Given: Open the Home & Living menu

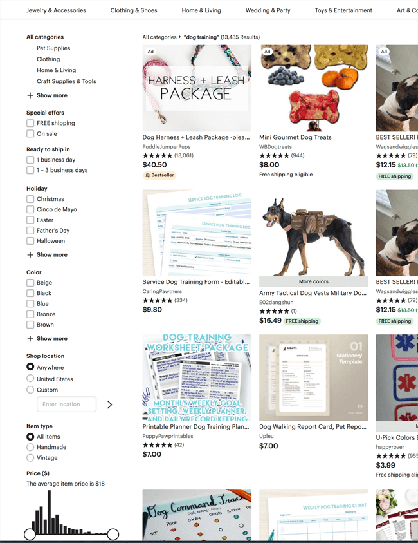Looking at the screenshot, I should click(201, 10).
